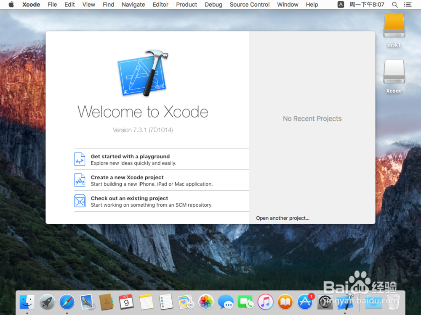Screen dimensions: 421x315
Task: Open the View menu
Action: tap(88, 5)
